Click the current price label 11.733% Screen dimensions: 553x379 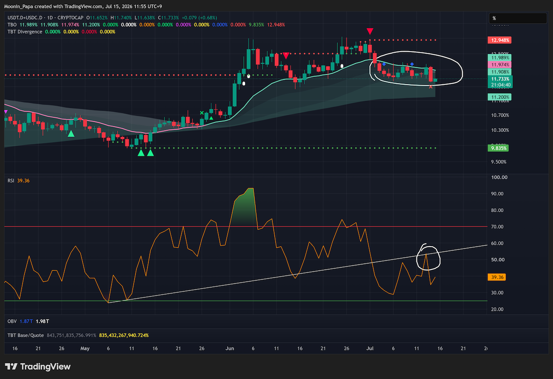(500, 79)
